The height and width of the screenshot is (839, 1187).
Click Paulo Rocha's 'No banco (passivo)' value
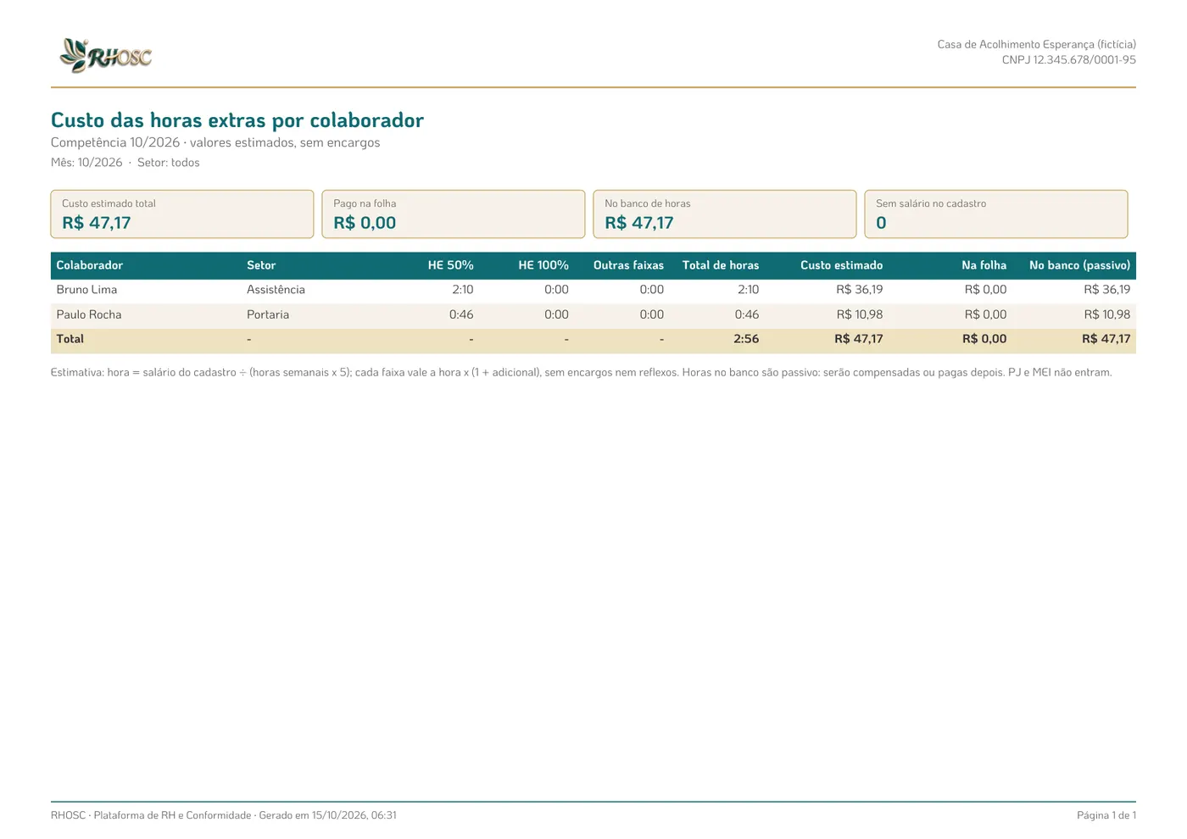coord(1107,314)
